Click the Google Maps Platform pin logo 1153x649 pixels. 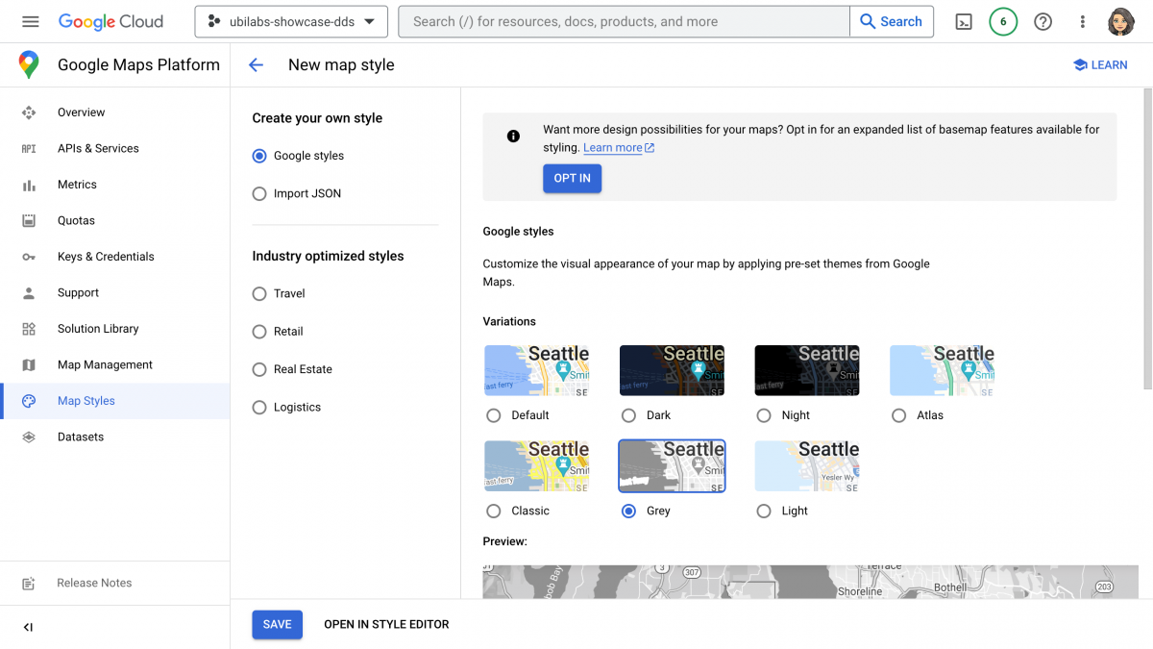29,64
